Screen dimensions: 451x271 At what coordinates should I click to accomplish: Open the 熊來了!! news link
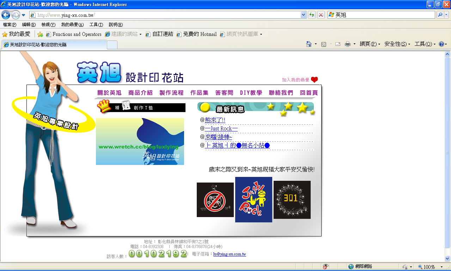[215, 120]
